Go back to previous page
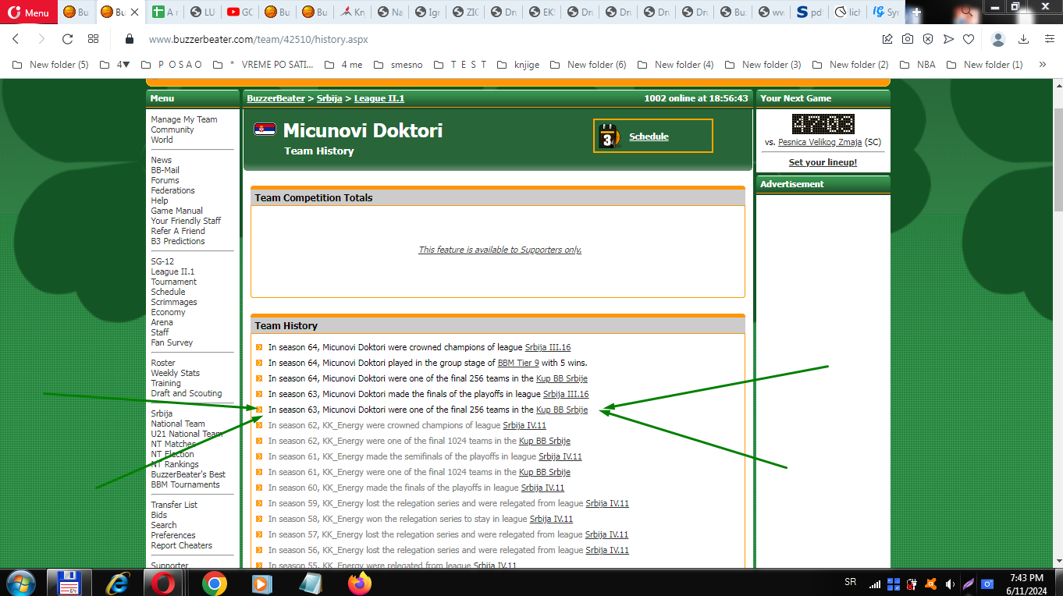The image size is (1063, 596). [x=16, y=39]
